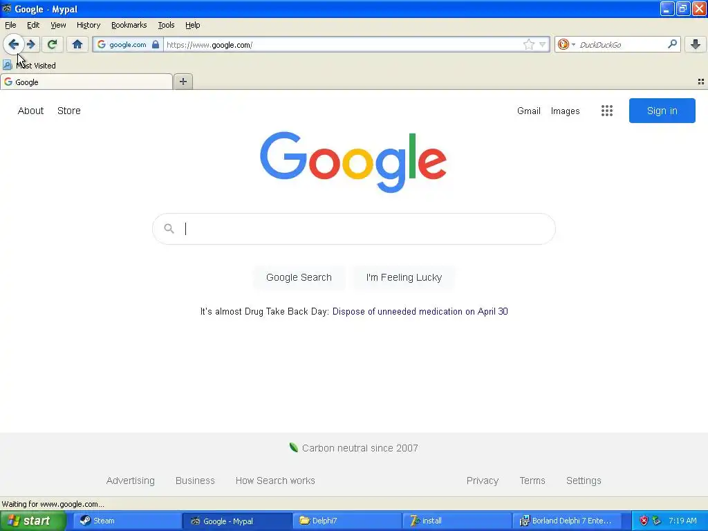Open the File menu
The image size is (708, 531).
(x=10, y=25)
